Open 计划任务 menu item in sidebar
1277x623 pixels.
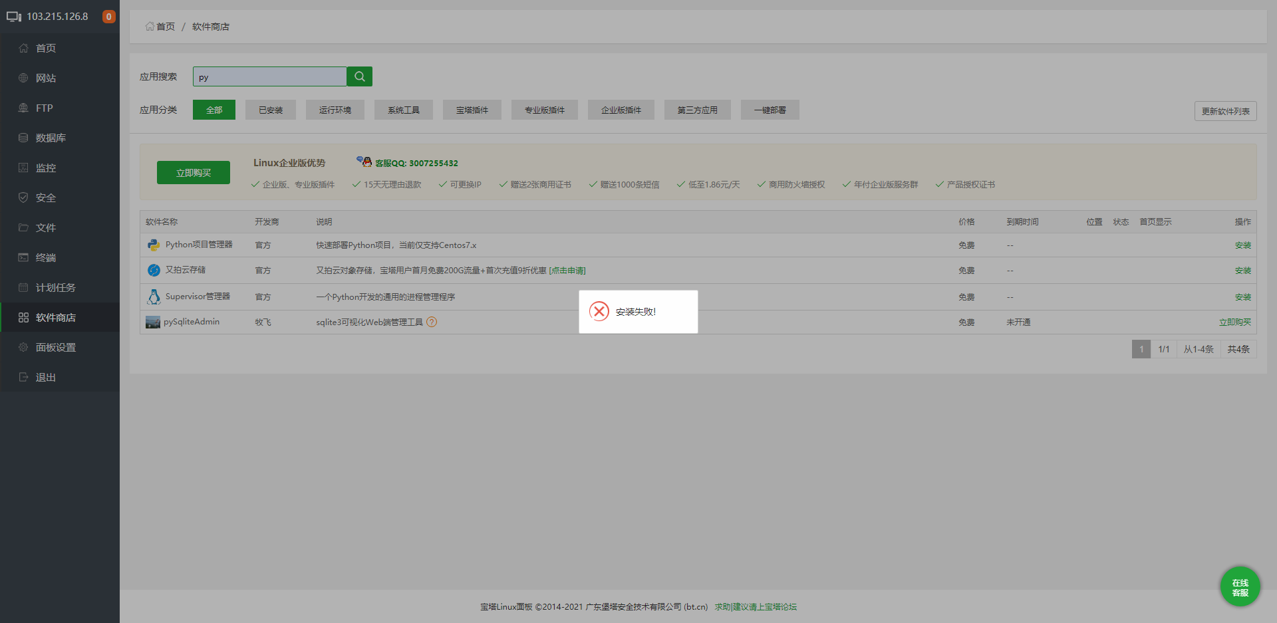click(60, 287)
